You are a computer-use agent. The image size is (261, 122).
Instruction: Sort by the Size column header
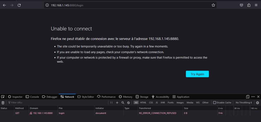click(x=200, y=108)
